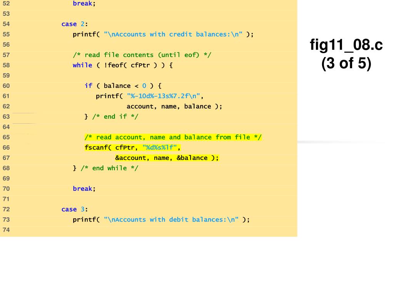Click 'break;' on line 70

tap(84, 188)
